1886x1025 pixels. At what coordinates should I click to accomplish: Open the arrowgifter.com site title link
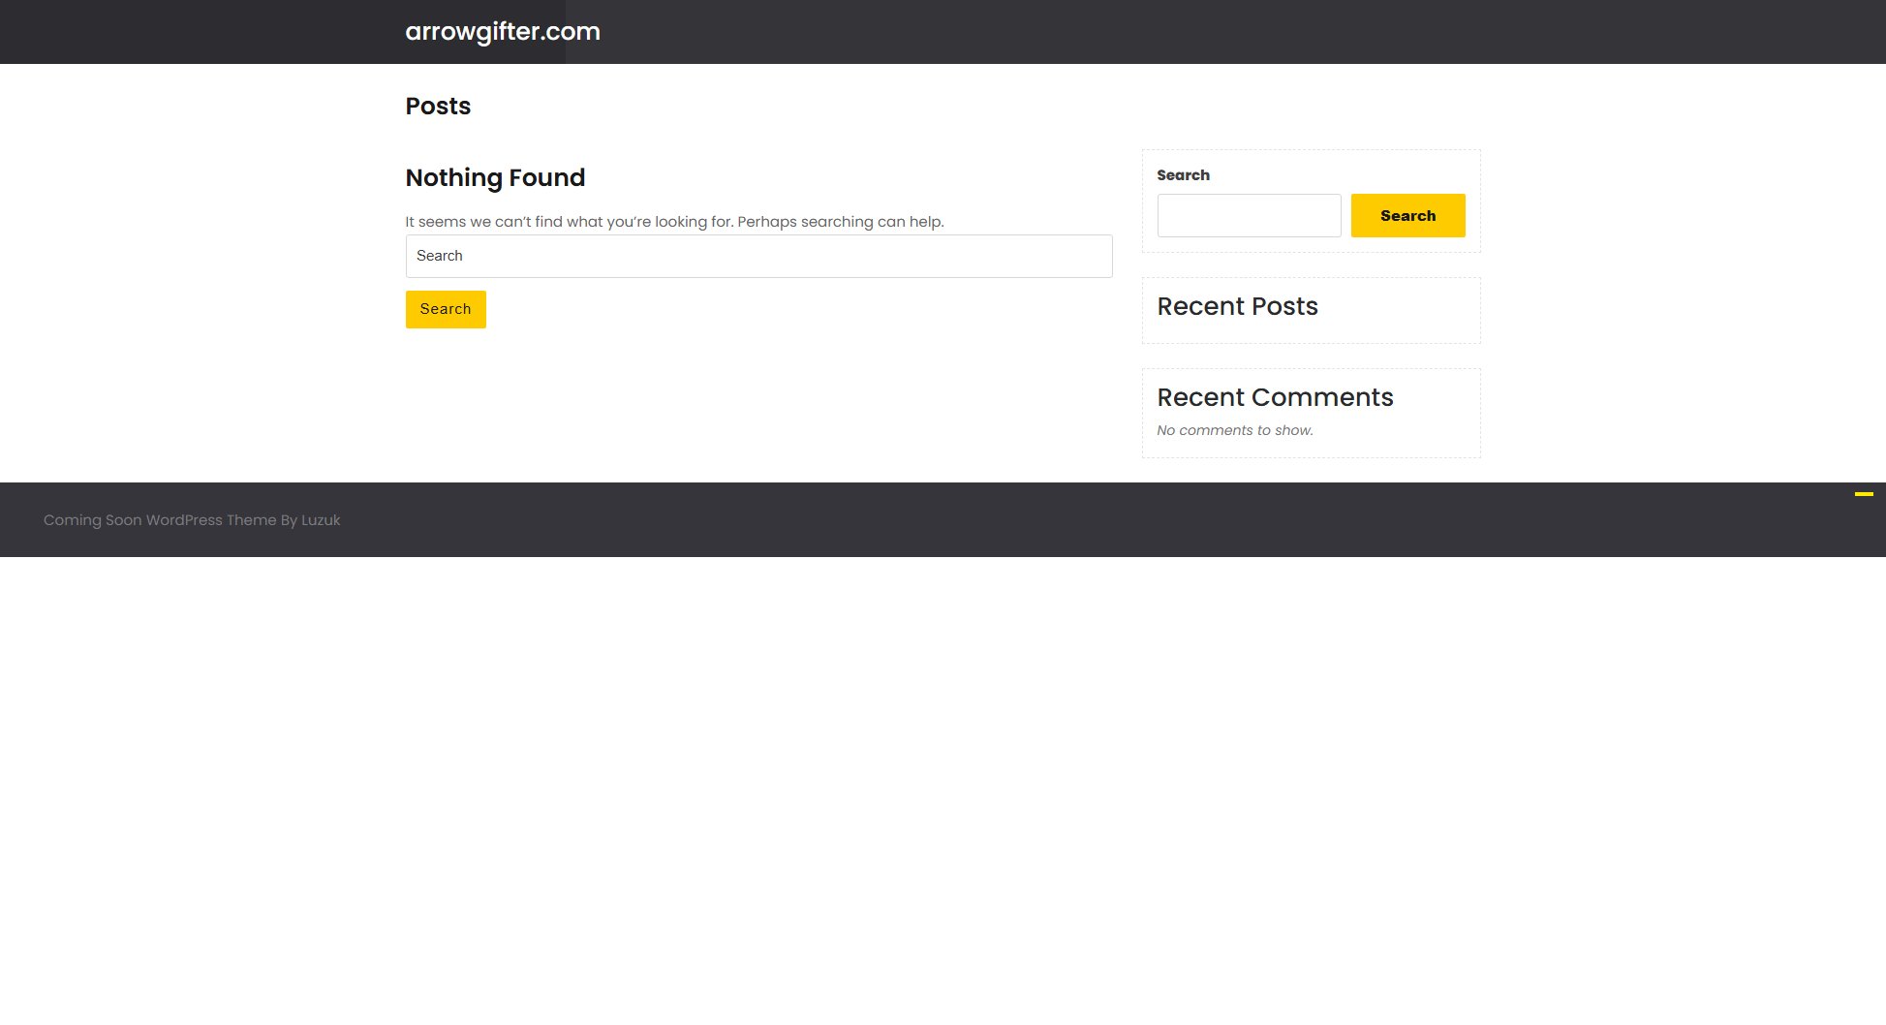click(x=502, y=32)
